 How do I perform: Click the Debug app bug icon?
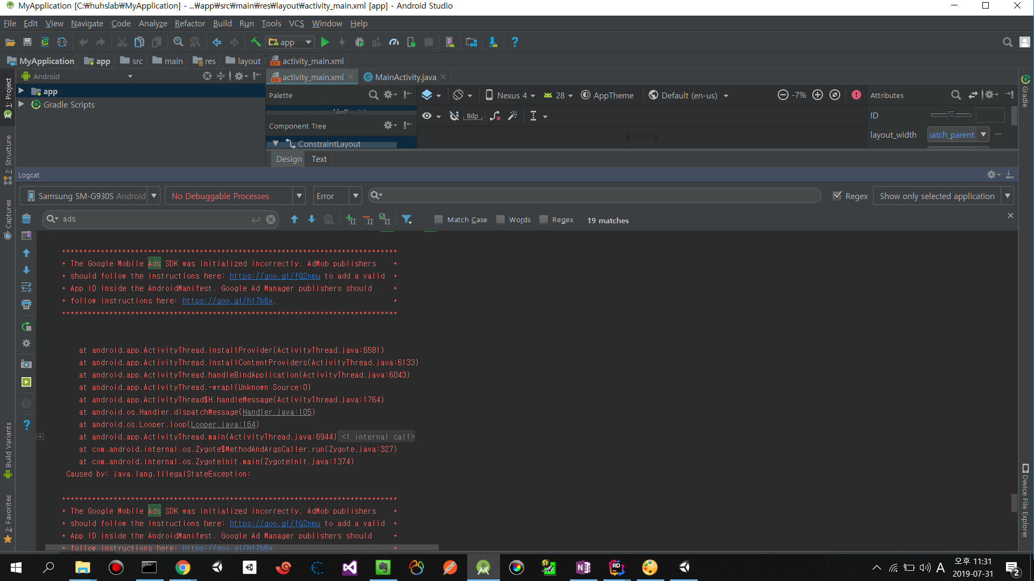point(360,42)
